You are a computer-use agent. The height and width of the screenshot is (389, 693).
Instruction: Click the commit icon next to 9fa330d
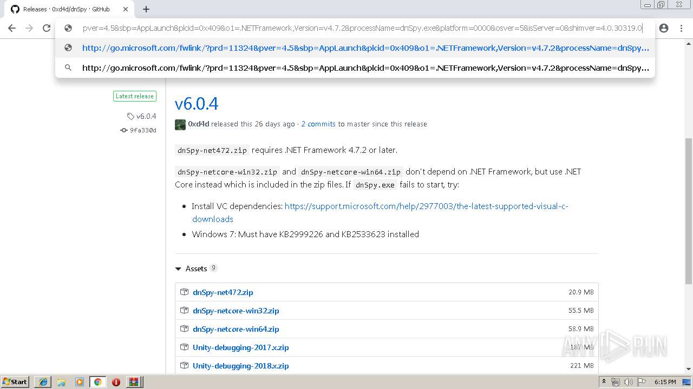pos(124,130)
